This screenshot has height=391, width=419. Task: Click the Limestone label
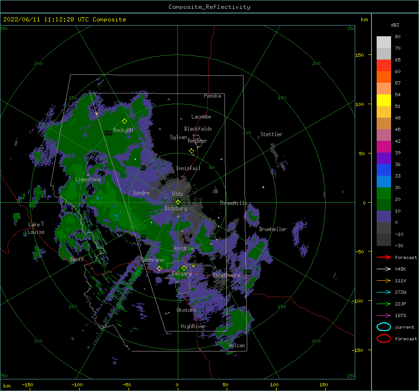[88, 179]
